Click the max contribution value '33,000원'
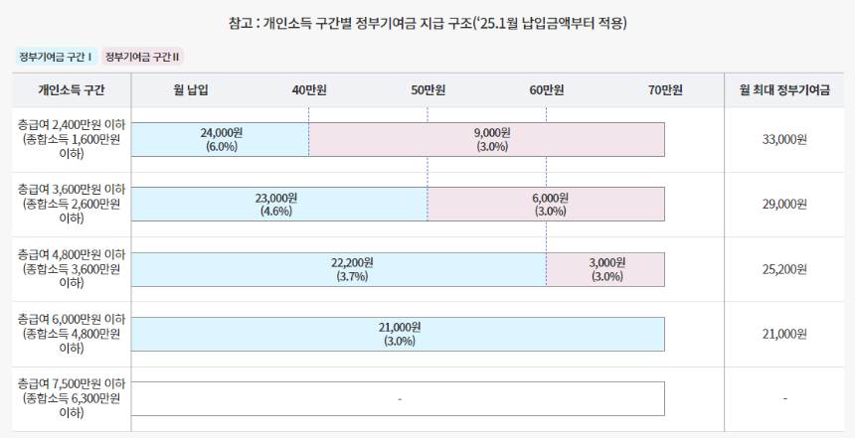The width and height of the screenshot is (855, 438). click(784, 139)
